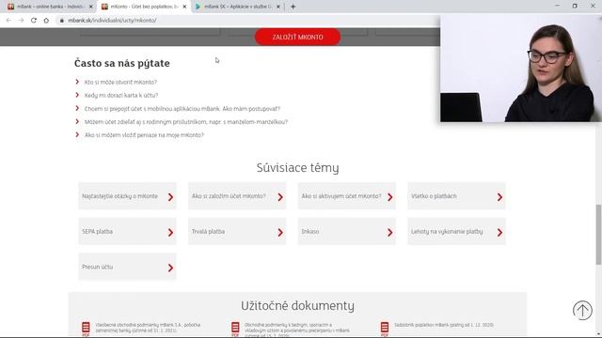Open 'Ako si založím účet mKonto?' card

click(237, 196)
